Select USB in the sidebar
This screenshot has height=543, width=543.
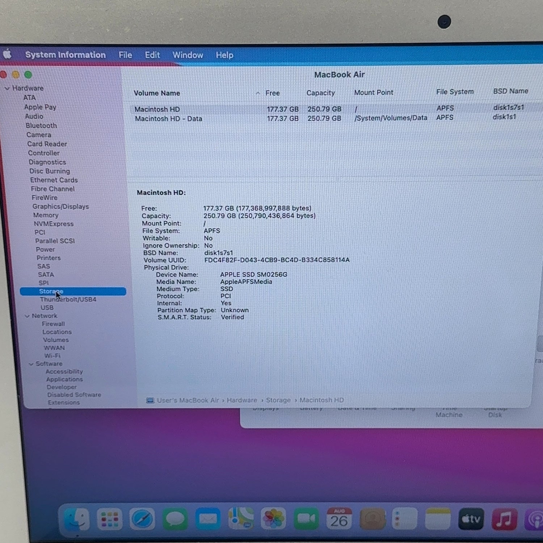tap(47, 308)
